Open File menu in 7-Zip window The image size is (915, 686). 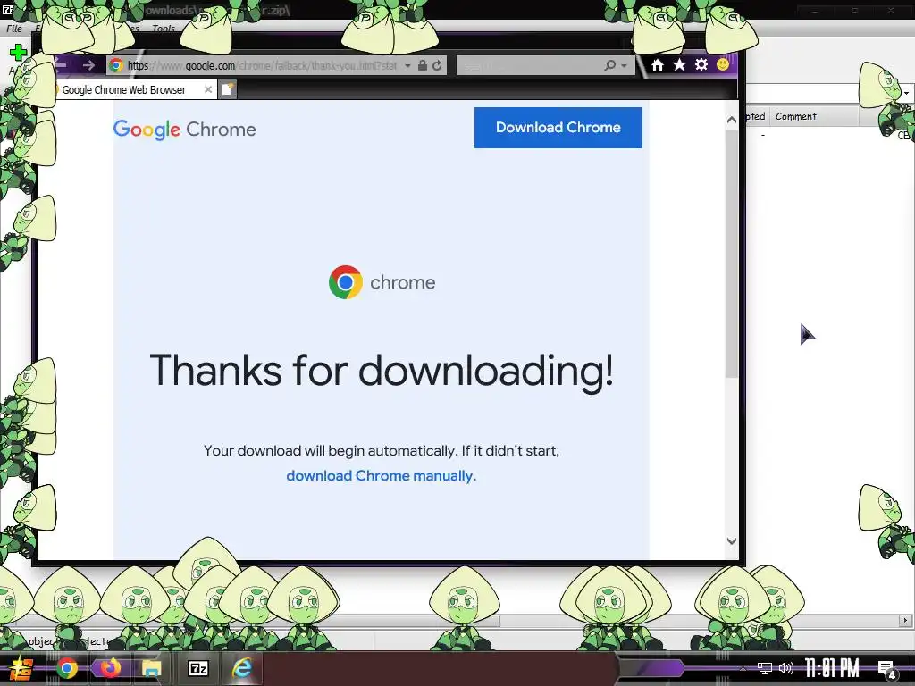14,28
